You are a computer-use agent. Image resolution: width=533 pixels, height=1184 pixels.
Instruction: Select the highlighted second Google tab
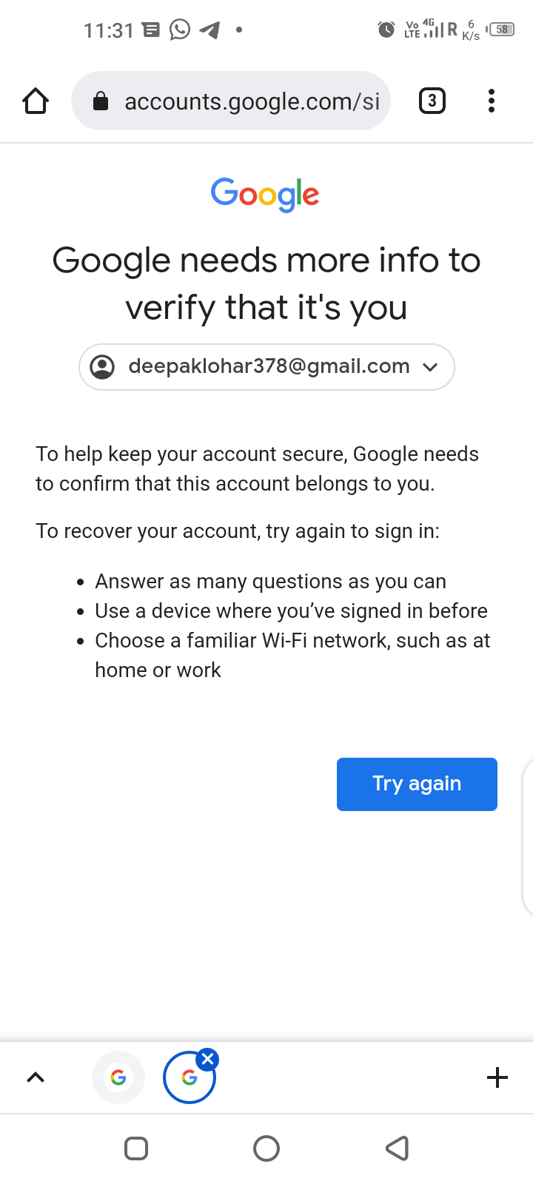(189, 1079)
